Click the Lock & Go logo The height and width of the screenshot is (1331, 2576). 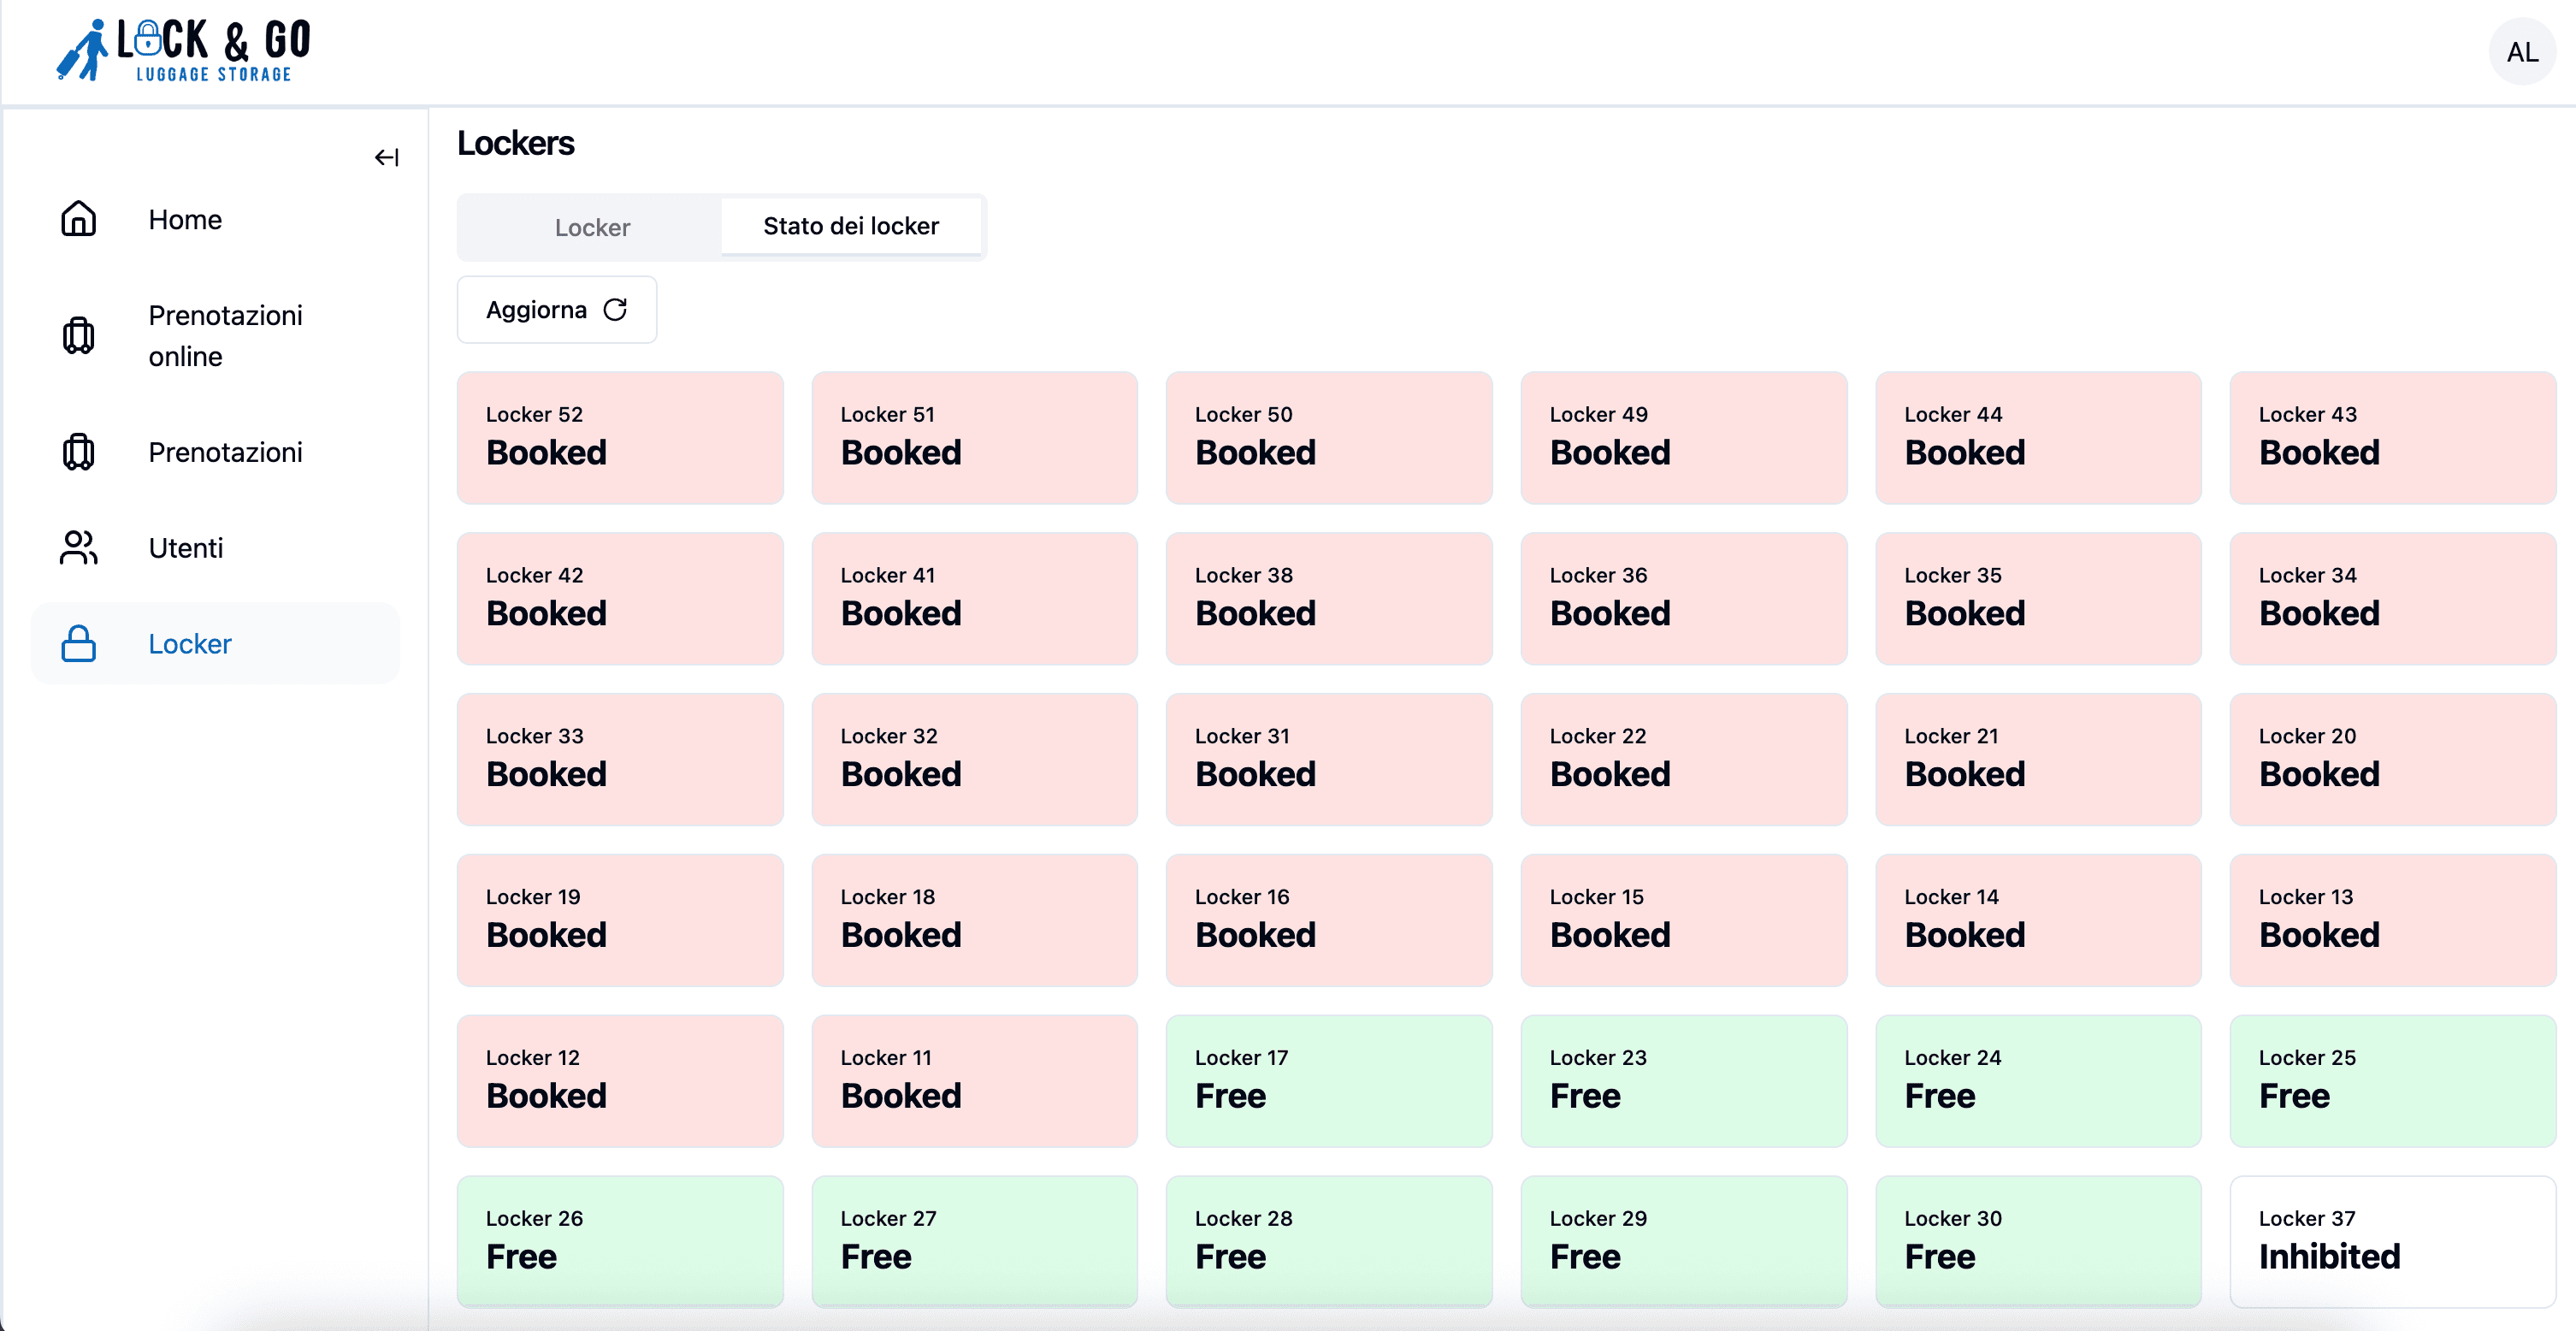(184, 50)
